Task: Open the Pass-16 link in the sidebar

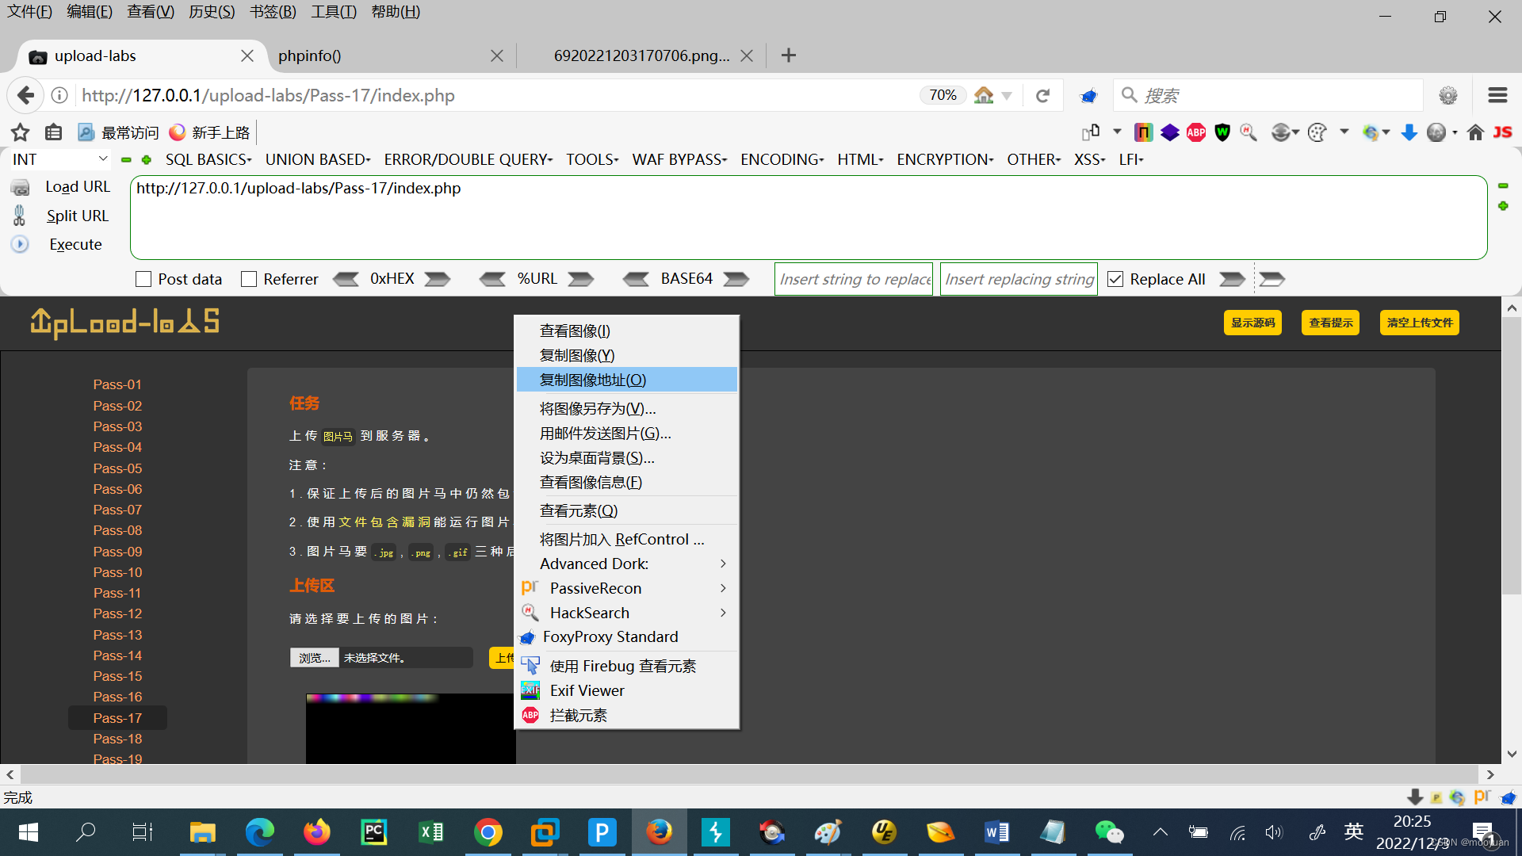Action: [x=117, y=697]
